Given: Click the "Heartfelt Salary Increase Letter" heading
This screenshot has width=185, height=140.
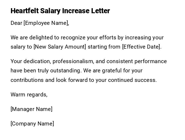Looking at the screenshot, I should (x=60, y=11).
